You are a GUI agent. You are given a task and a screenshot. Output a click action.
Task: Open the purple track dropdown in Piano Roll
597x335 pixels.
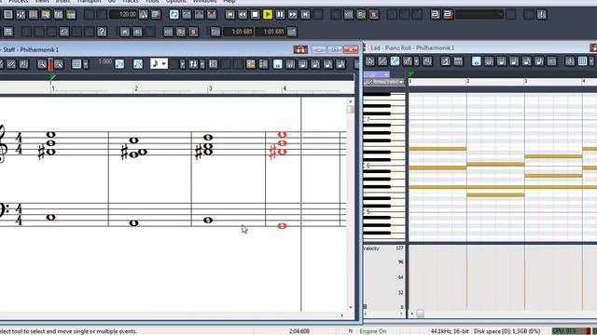point(376,74)
